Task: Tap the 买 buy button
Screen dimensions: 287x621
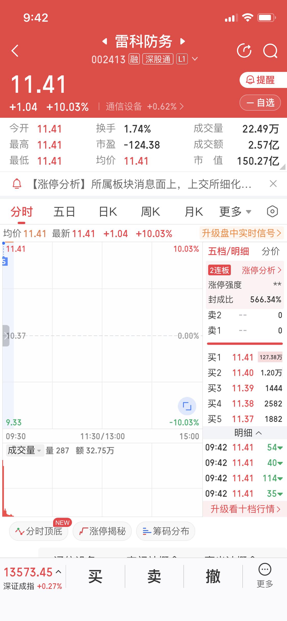Action: (x=95, y=576)
